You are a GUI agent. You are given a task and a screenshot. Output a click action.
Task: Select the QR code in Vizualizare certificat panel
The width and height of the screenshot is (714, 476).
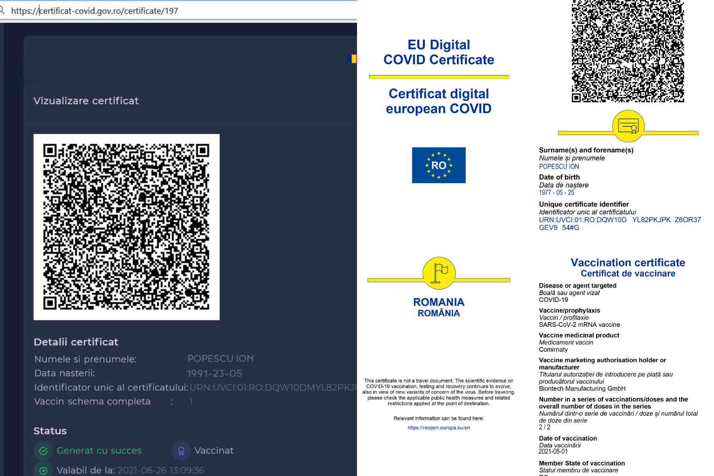[127, 227]
